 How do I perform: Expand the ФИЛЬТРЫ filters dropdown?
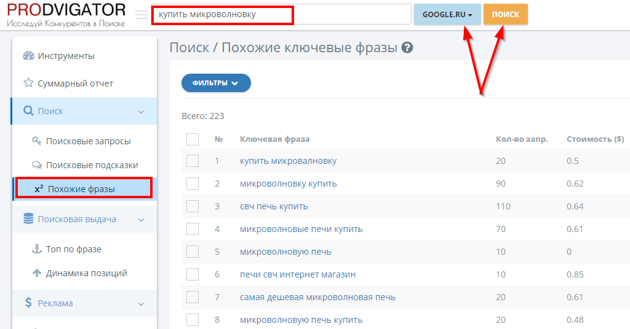click(x=216, y=83)
